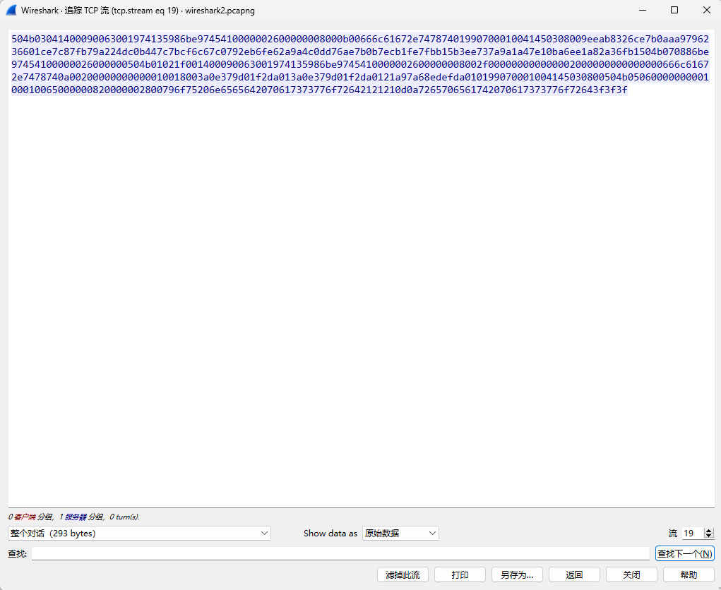Screen dimensions: 721x590
Task: Increment the stream number with up arrow
Action: 709,531
